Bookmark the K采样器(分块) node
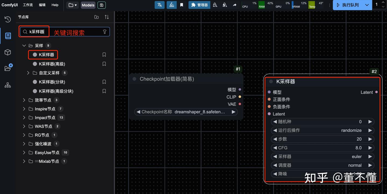Image resolution: width=387 pixels, height=194 pixels. [104, 82]
